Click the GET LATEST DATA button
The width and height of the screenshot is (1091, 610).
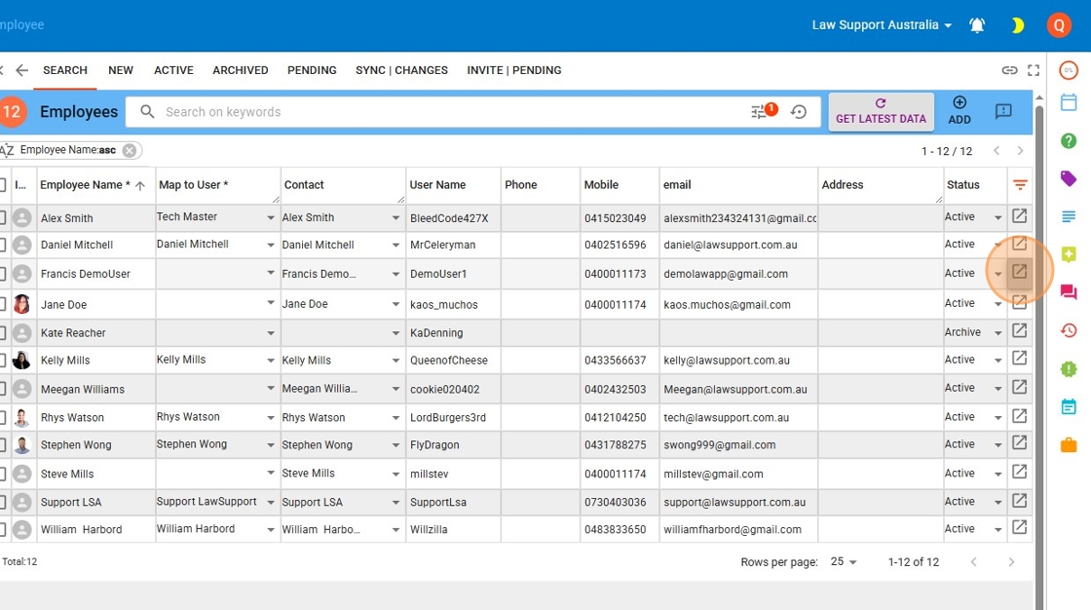[x=881, y=111]
